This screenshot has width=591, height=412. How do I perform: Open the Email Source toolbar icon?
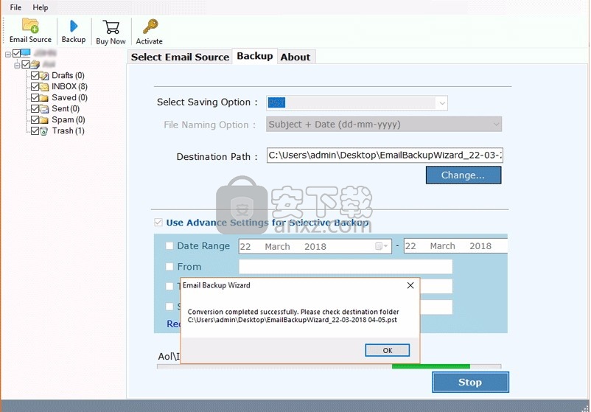click(30, 25)
